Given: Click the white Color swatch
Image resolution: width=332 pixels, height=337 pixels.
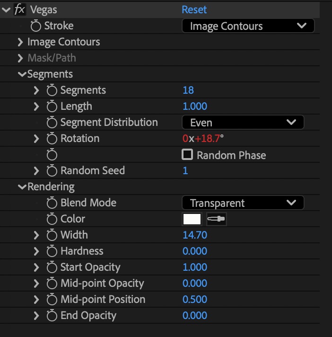Looking at the screenshot, I should (192, 219).
